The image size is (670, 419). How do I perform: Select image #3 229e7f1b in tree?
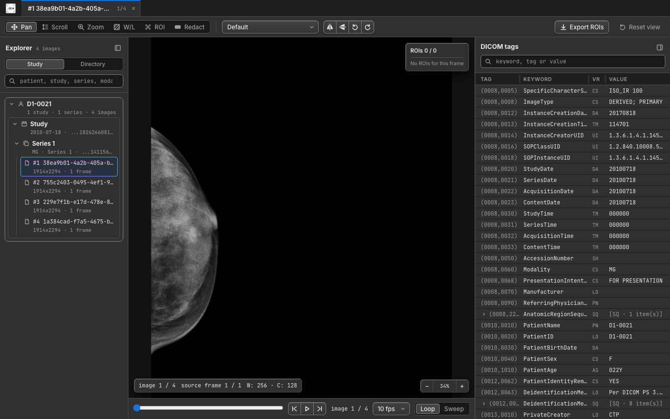click(69, 206)
